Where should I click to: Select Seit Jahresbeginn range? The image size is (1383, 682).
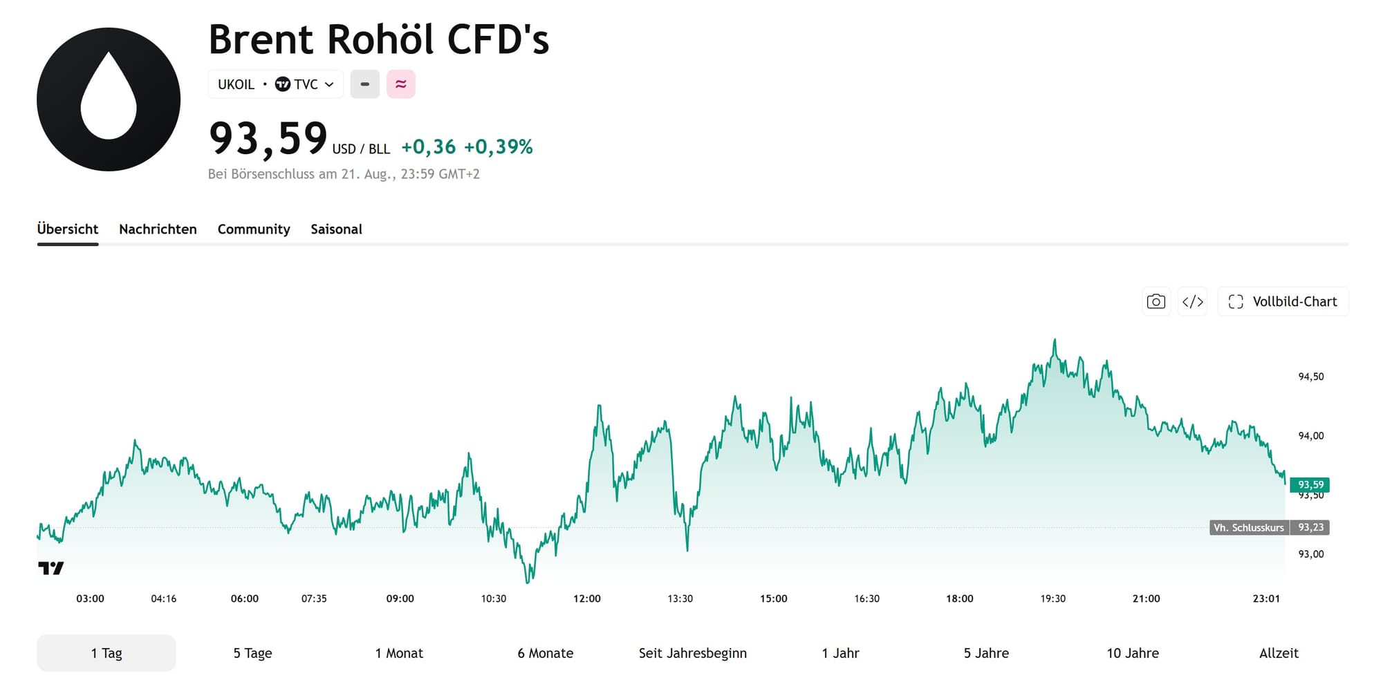(692, 653)
